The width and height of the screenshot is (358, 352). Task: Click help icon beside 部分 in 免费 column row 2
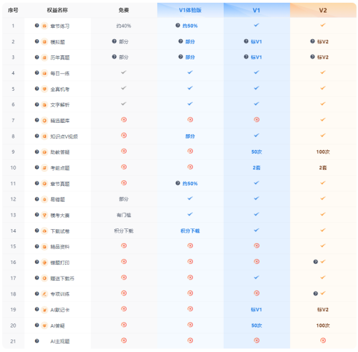click(x=114, y=41)
